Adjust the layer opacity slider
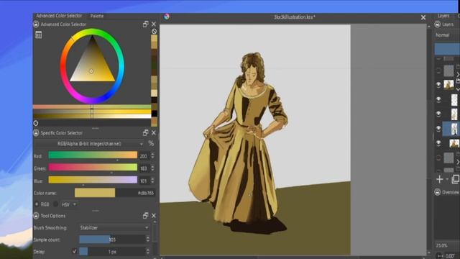Viewport: 460px width, 259px height. 447,49
